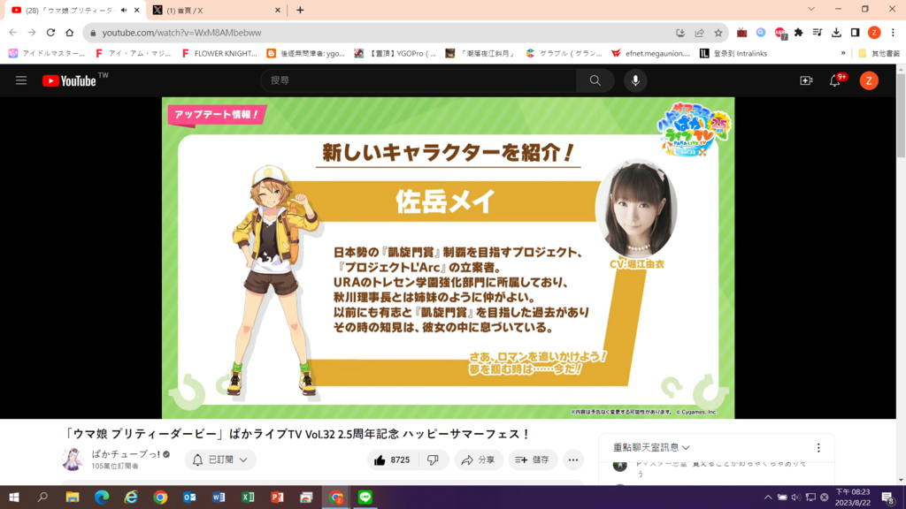Open YouTube notifications bell
Screen dimensions: 906x509
835,80
